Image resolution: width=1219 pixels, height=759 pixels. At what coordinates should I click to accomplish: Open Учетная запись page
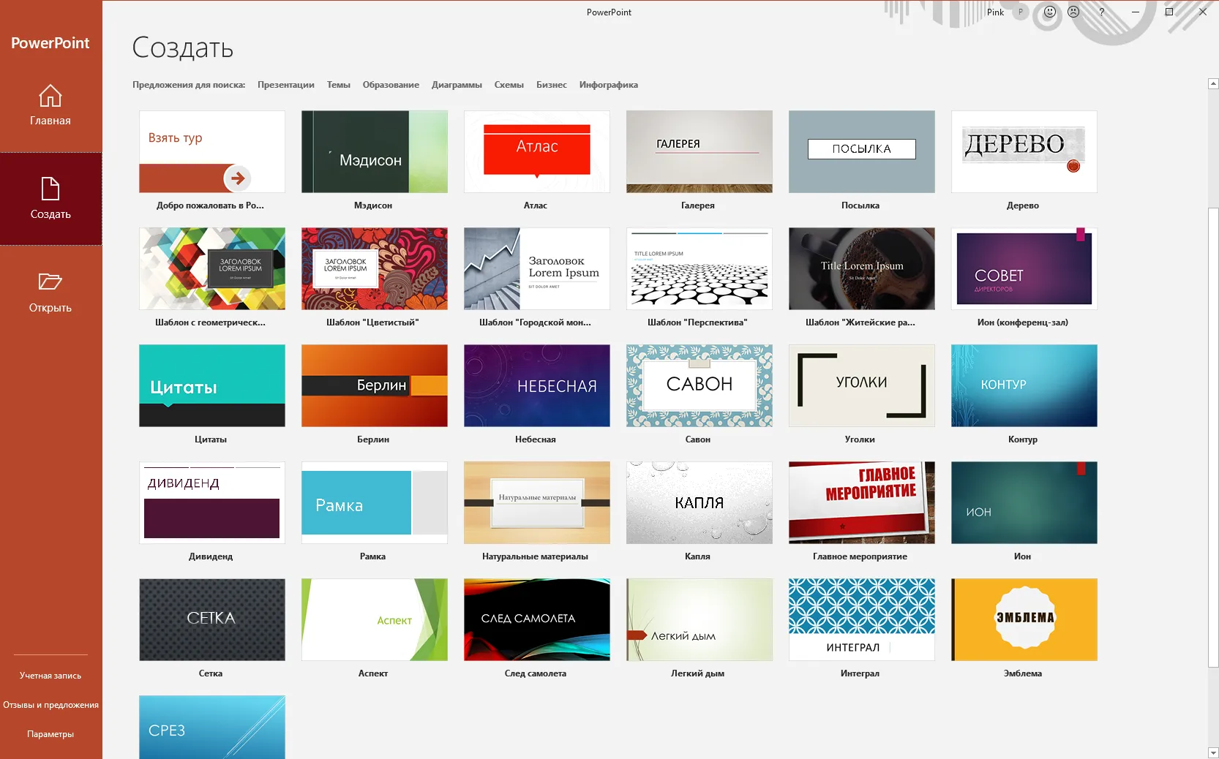tap(50, 676)
